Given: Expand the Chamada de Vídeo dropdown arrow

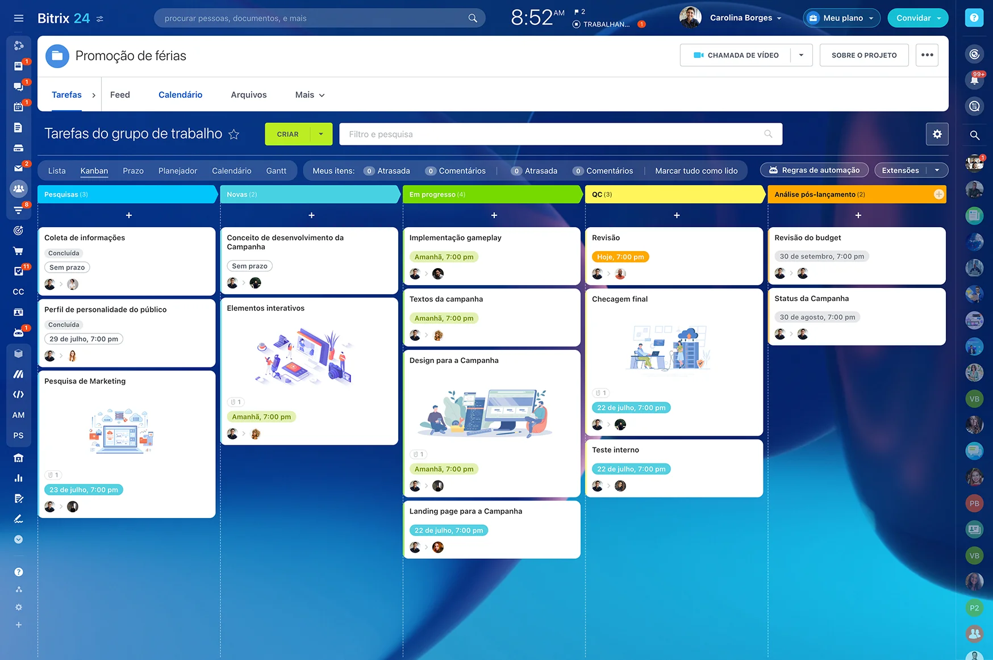Looking at the screenshot, I should click(801, 55).
